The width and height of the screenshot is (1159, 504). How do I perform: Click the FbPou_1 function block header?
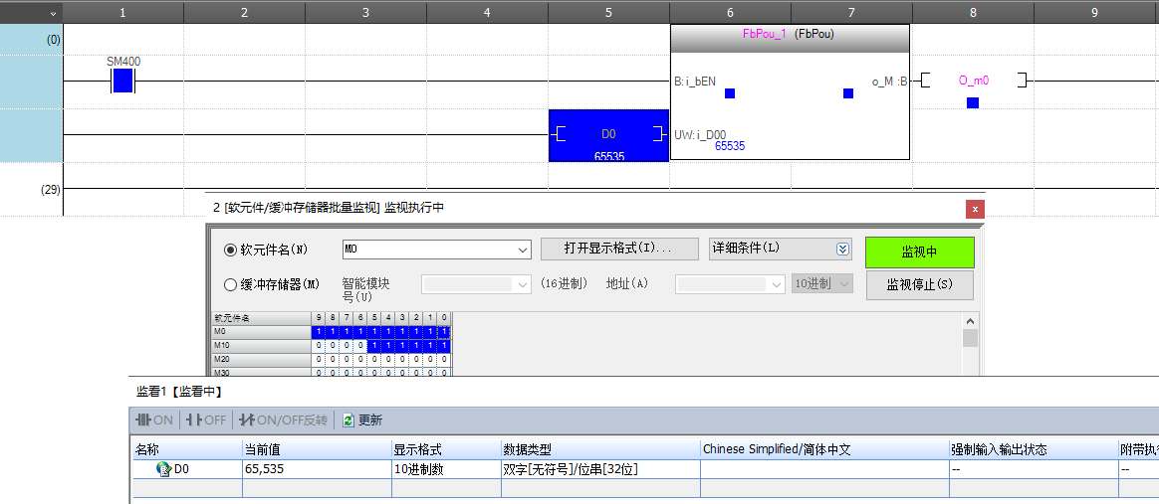tap(790, 34)
